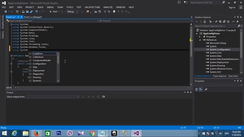Click the New Project toolbar icon

point(17,12)
